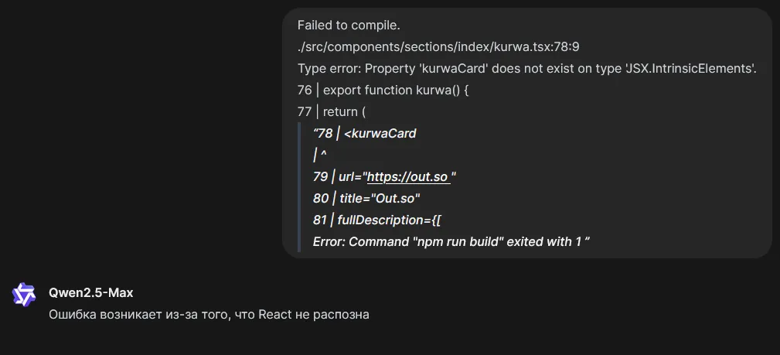Click the line number '79' in the quote

pos(320,177)
